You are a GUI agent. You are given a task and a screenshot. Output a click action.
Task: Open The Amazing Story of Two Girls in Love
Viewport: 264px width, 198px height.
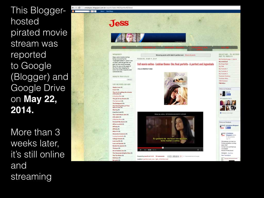tap(121, 106)
